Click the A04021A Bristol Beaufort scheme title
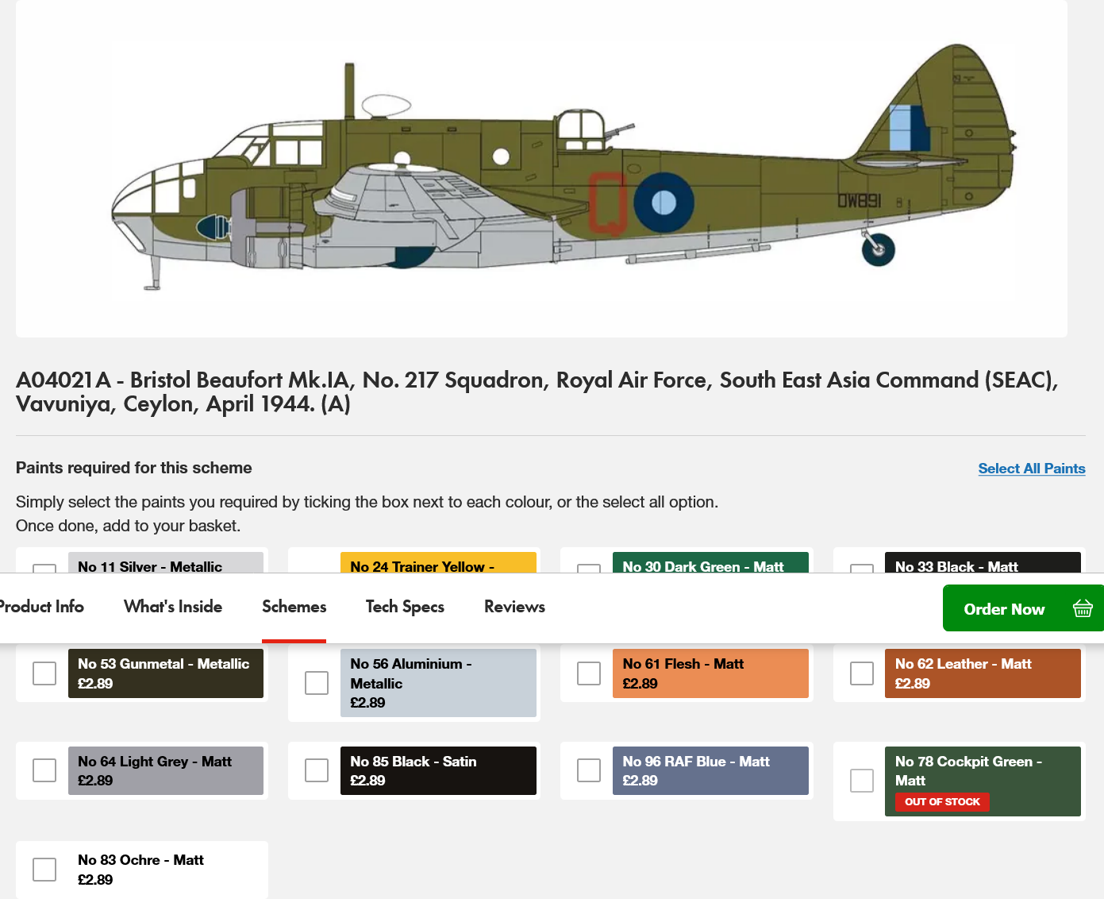The image size is (1104, 899). click(537, 392)
